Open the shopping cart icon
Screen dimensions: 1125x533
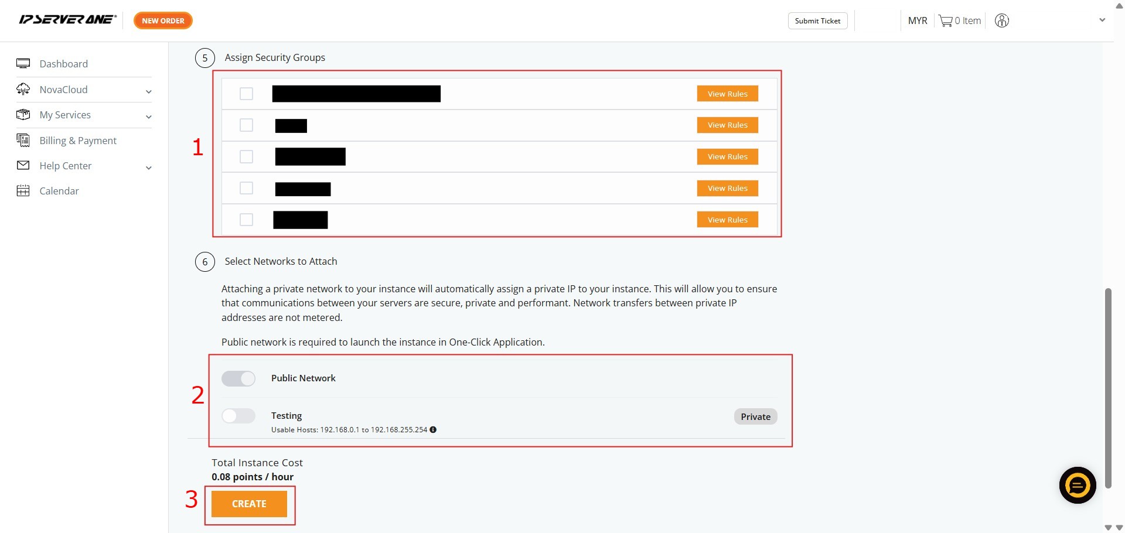(945, 21)
